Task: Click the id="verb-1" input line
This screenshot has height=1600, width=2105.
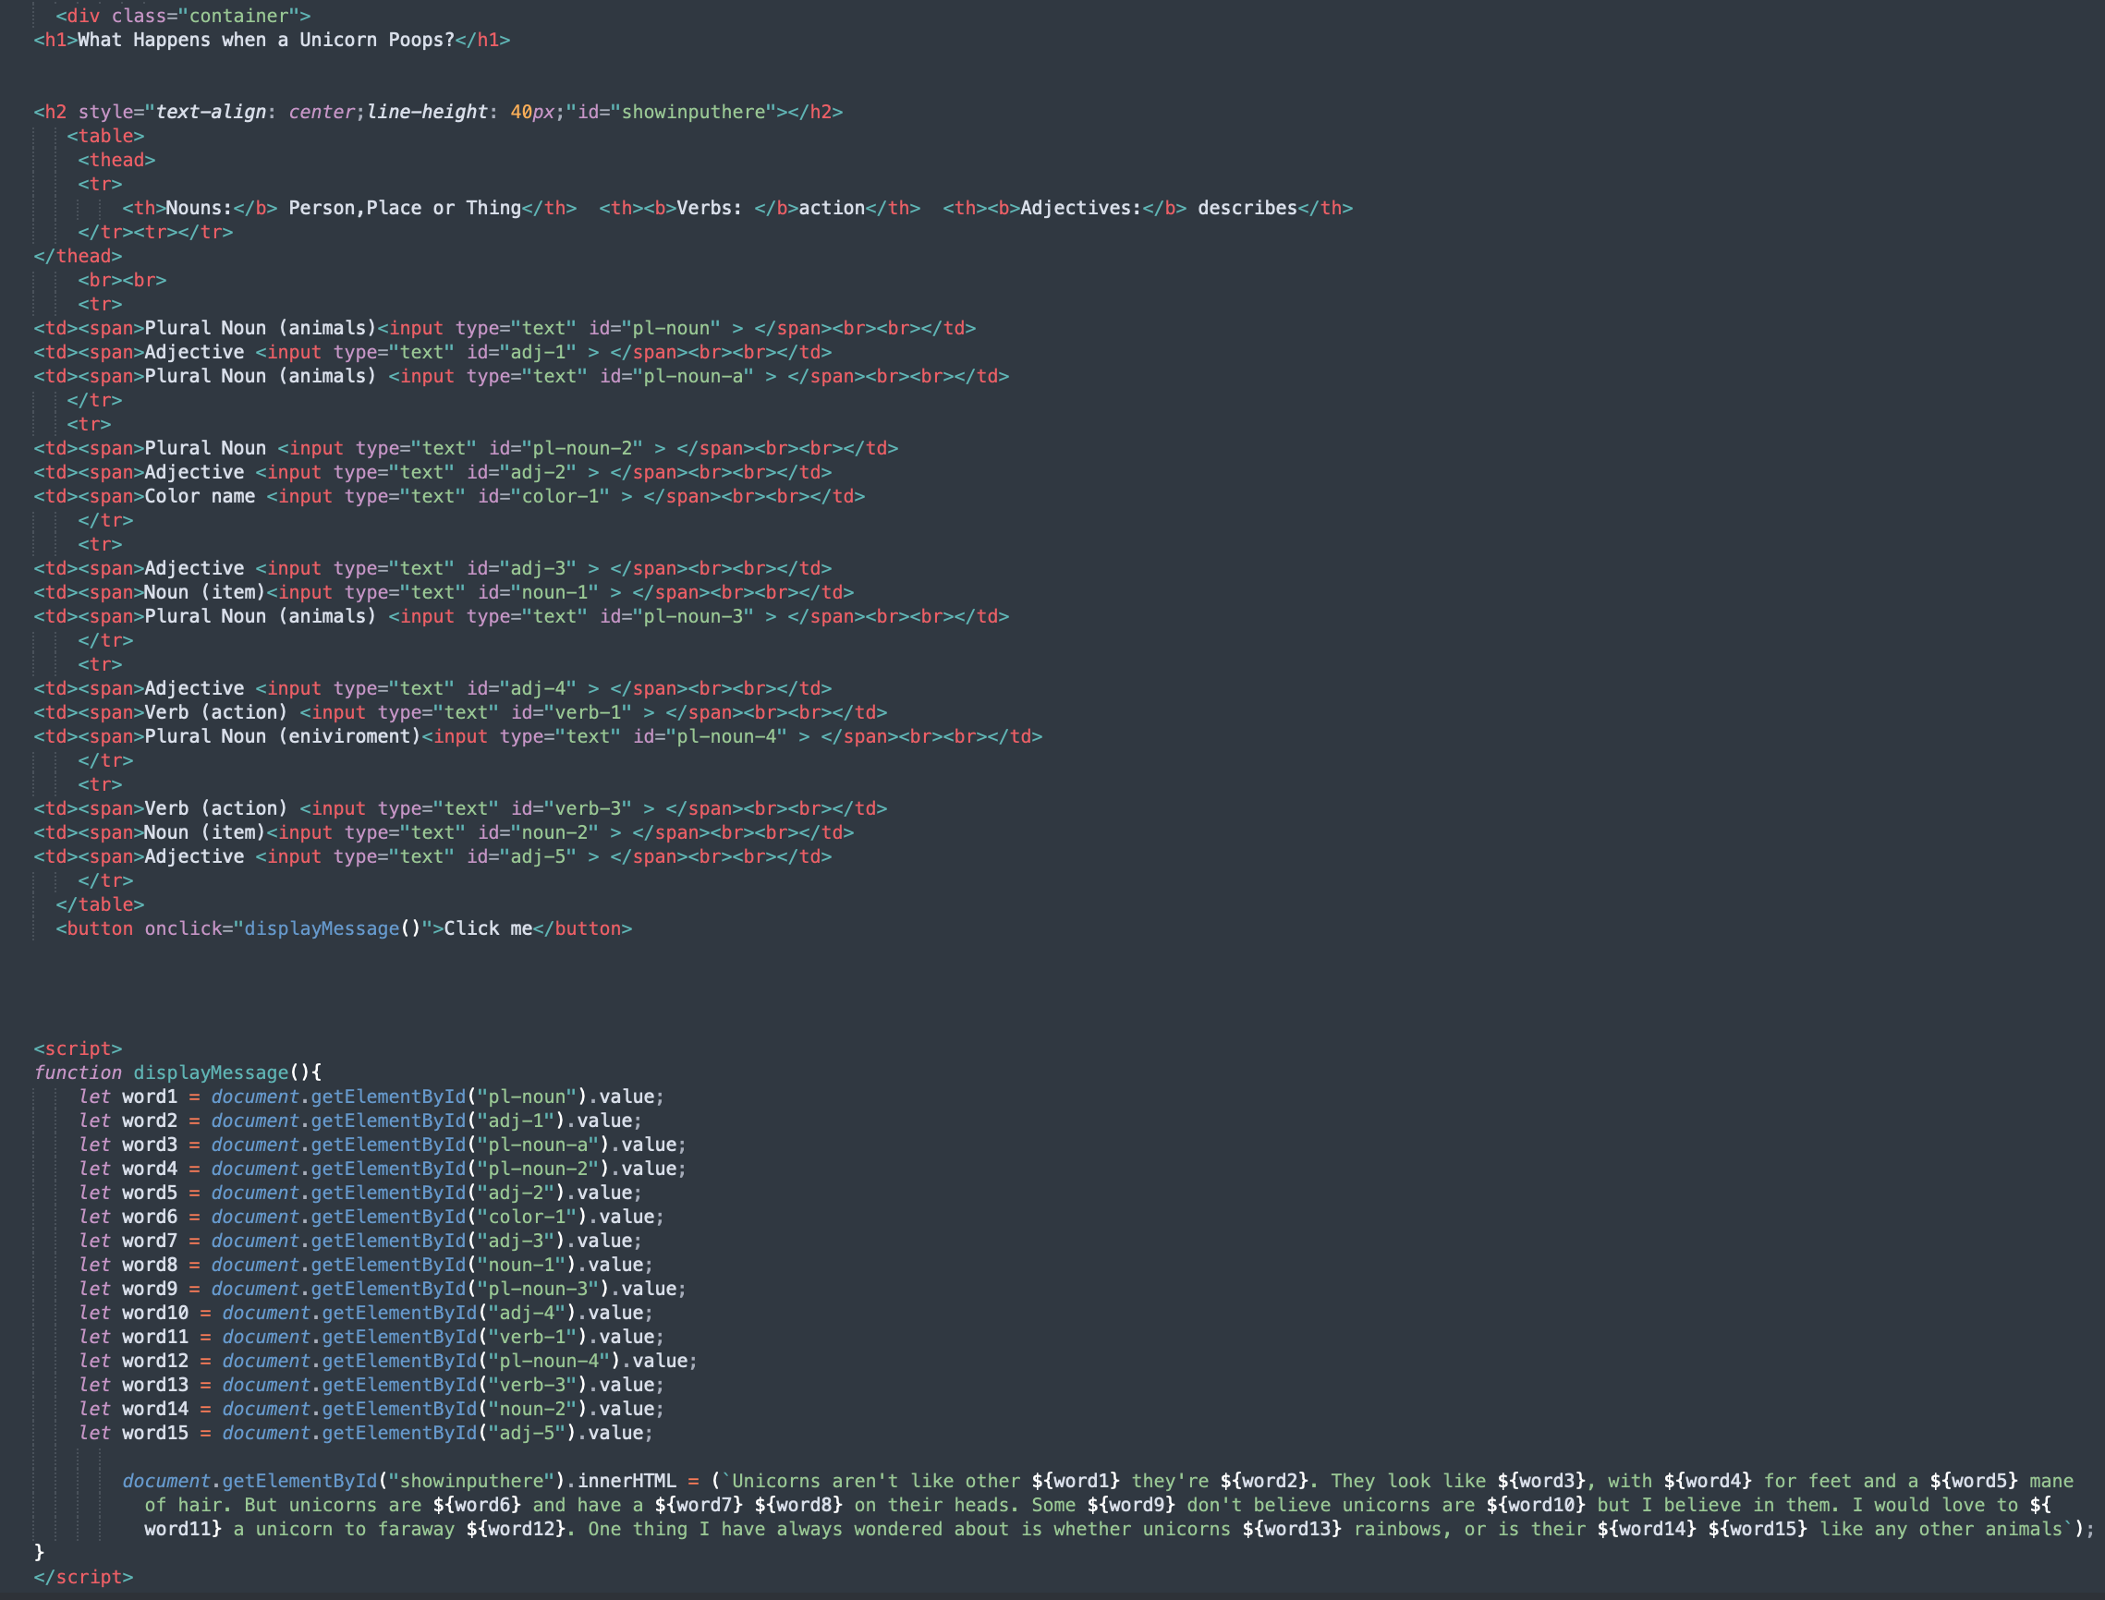Action: coord(461,712)
